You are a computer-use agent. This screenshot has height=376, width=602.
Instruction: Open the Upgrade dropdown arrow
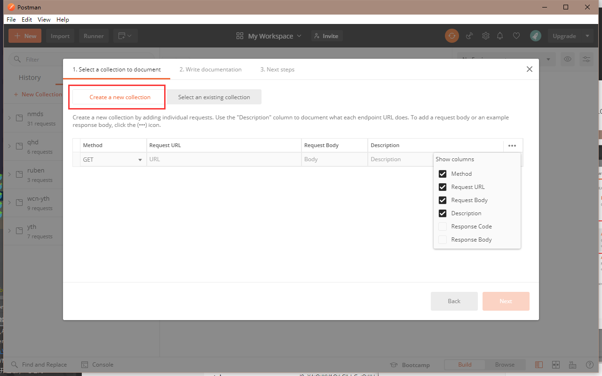pos(587,36)
